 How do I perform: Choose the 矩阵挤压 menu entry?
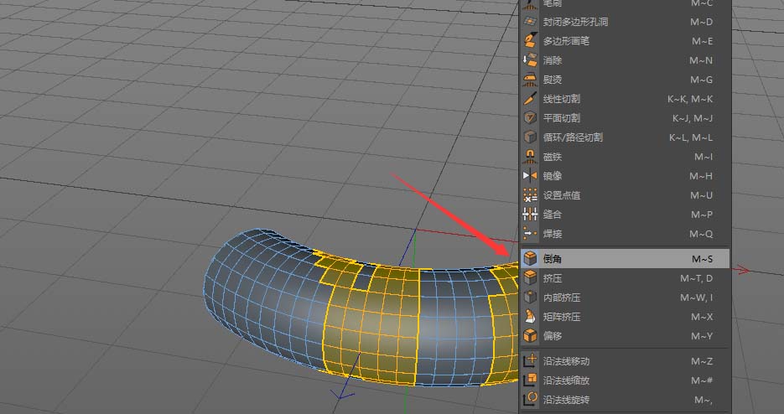click(625, 317)
